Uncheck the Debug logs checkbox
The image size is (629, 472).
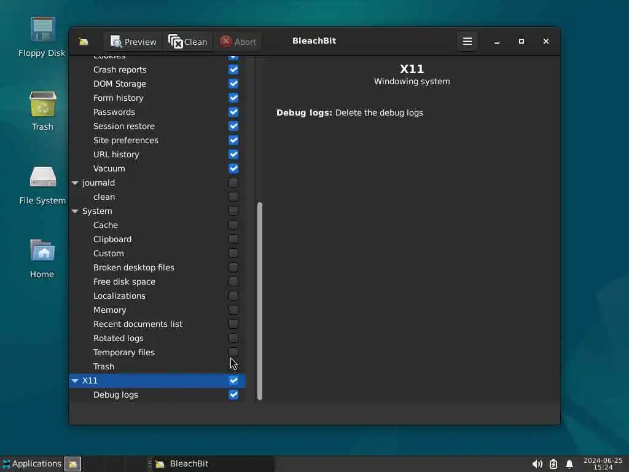pos(233,395)
